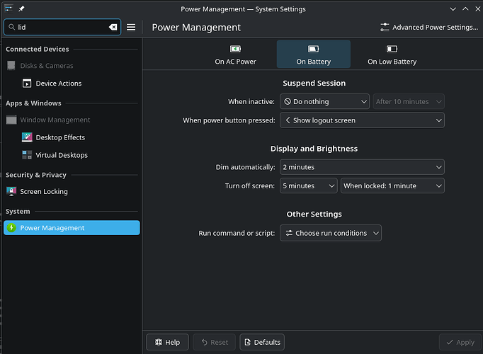Image resolution: width=483 pixels, height=354 pixels.
Task: Click the Defaults button
Action: click(262, 342)
